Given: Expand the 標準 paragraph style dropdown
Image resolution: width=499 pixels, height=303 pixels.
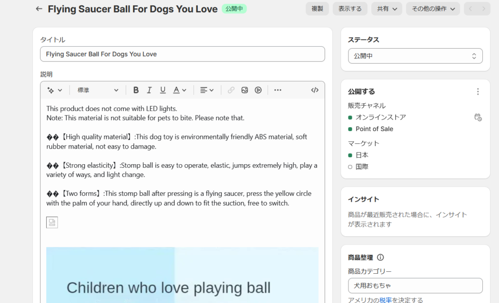Looking at the screenshot, I should tap(98, 90).
